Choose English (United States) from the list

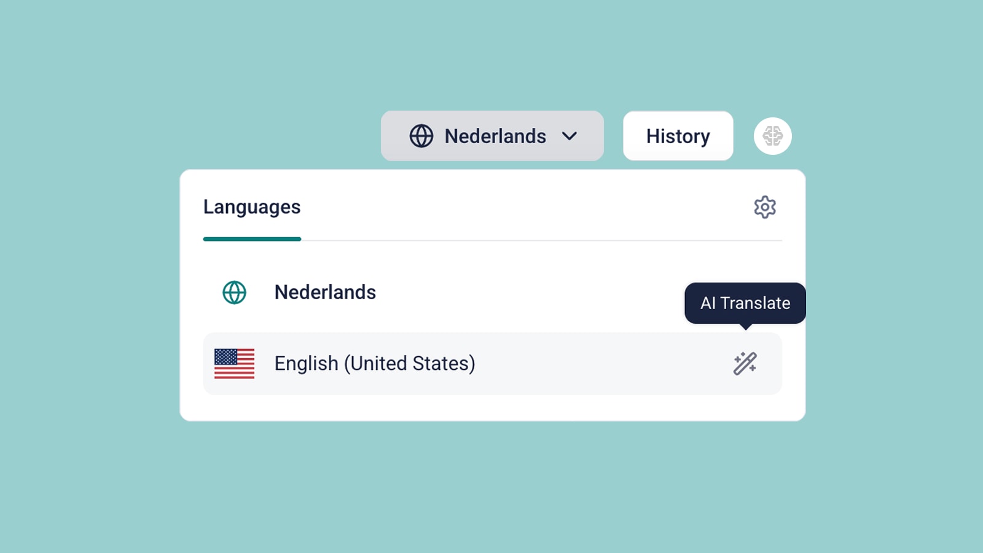(x=375, y=363)
